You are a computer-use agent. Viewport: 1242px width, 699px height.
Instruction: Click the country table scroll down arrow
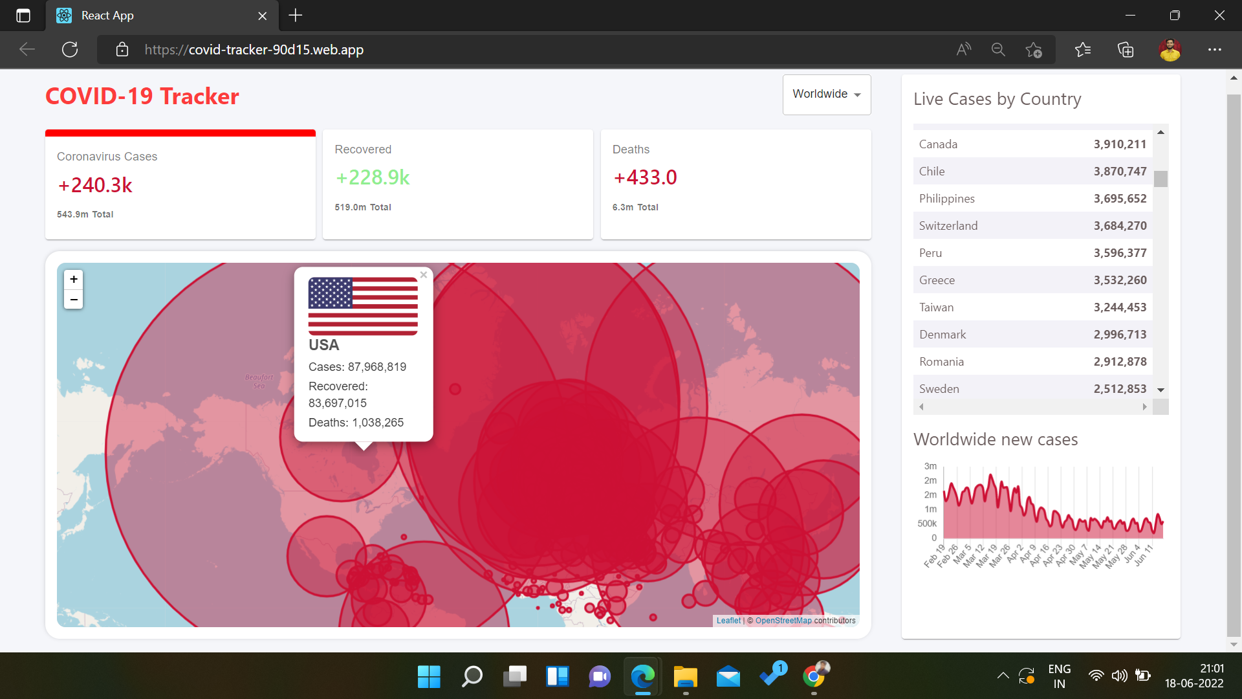(x=1160, y=390)
